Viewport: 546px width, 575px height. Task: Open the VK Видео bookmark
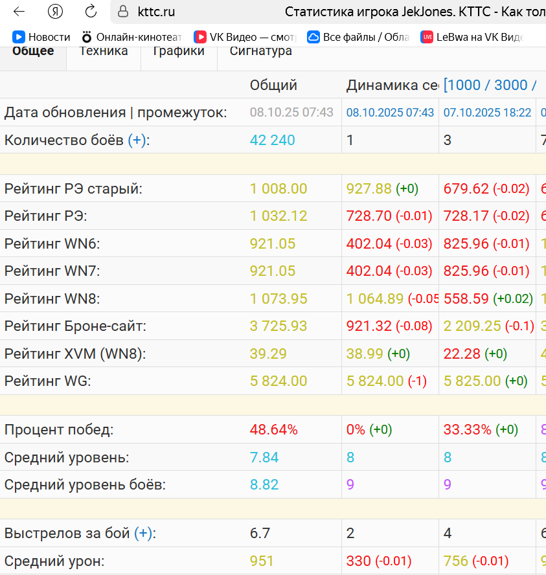(x=245, y=37)
